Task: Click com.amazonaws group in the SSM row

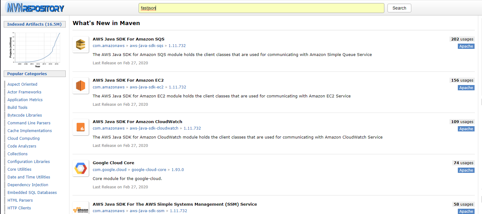Action: 108,211
